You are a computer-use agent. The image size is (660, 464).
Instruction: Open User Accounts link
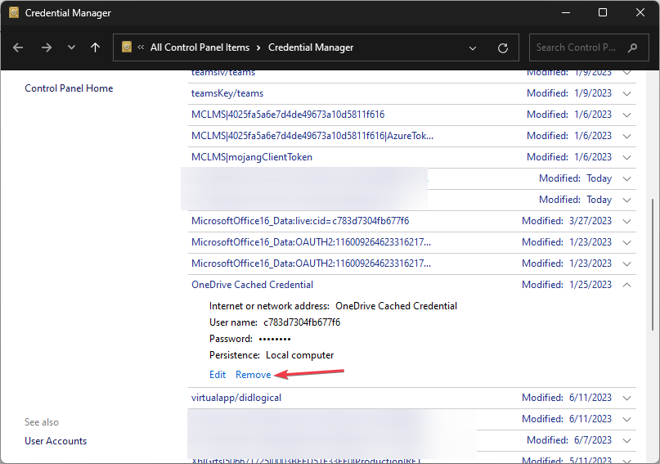point(56,441)
